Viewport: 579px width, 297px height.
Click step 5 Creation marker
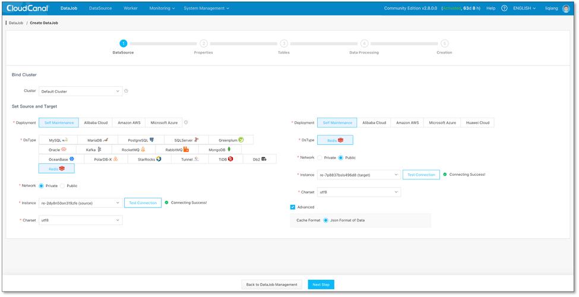[x=444, y=43]
